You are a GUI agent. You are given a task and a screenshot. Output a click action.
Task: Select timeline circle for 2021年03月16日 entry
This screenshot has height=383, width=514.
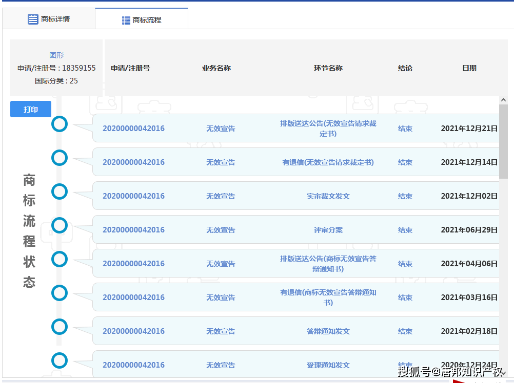60,293
